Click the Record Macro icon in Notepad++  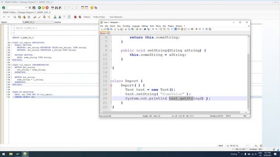pyautogui.click(x=196, y=29)
